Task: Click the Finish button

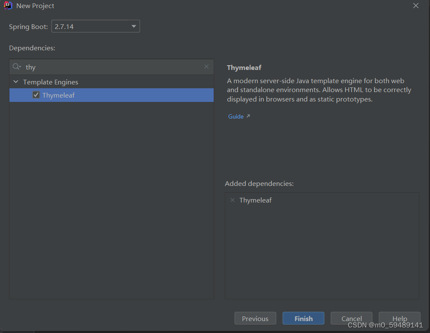Action: (x=303, y=319)
